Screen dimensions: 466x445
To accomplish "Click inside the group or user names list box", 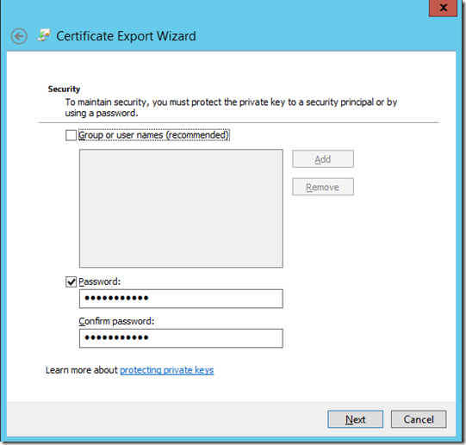I will click(x=181, y=208).
